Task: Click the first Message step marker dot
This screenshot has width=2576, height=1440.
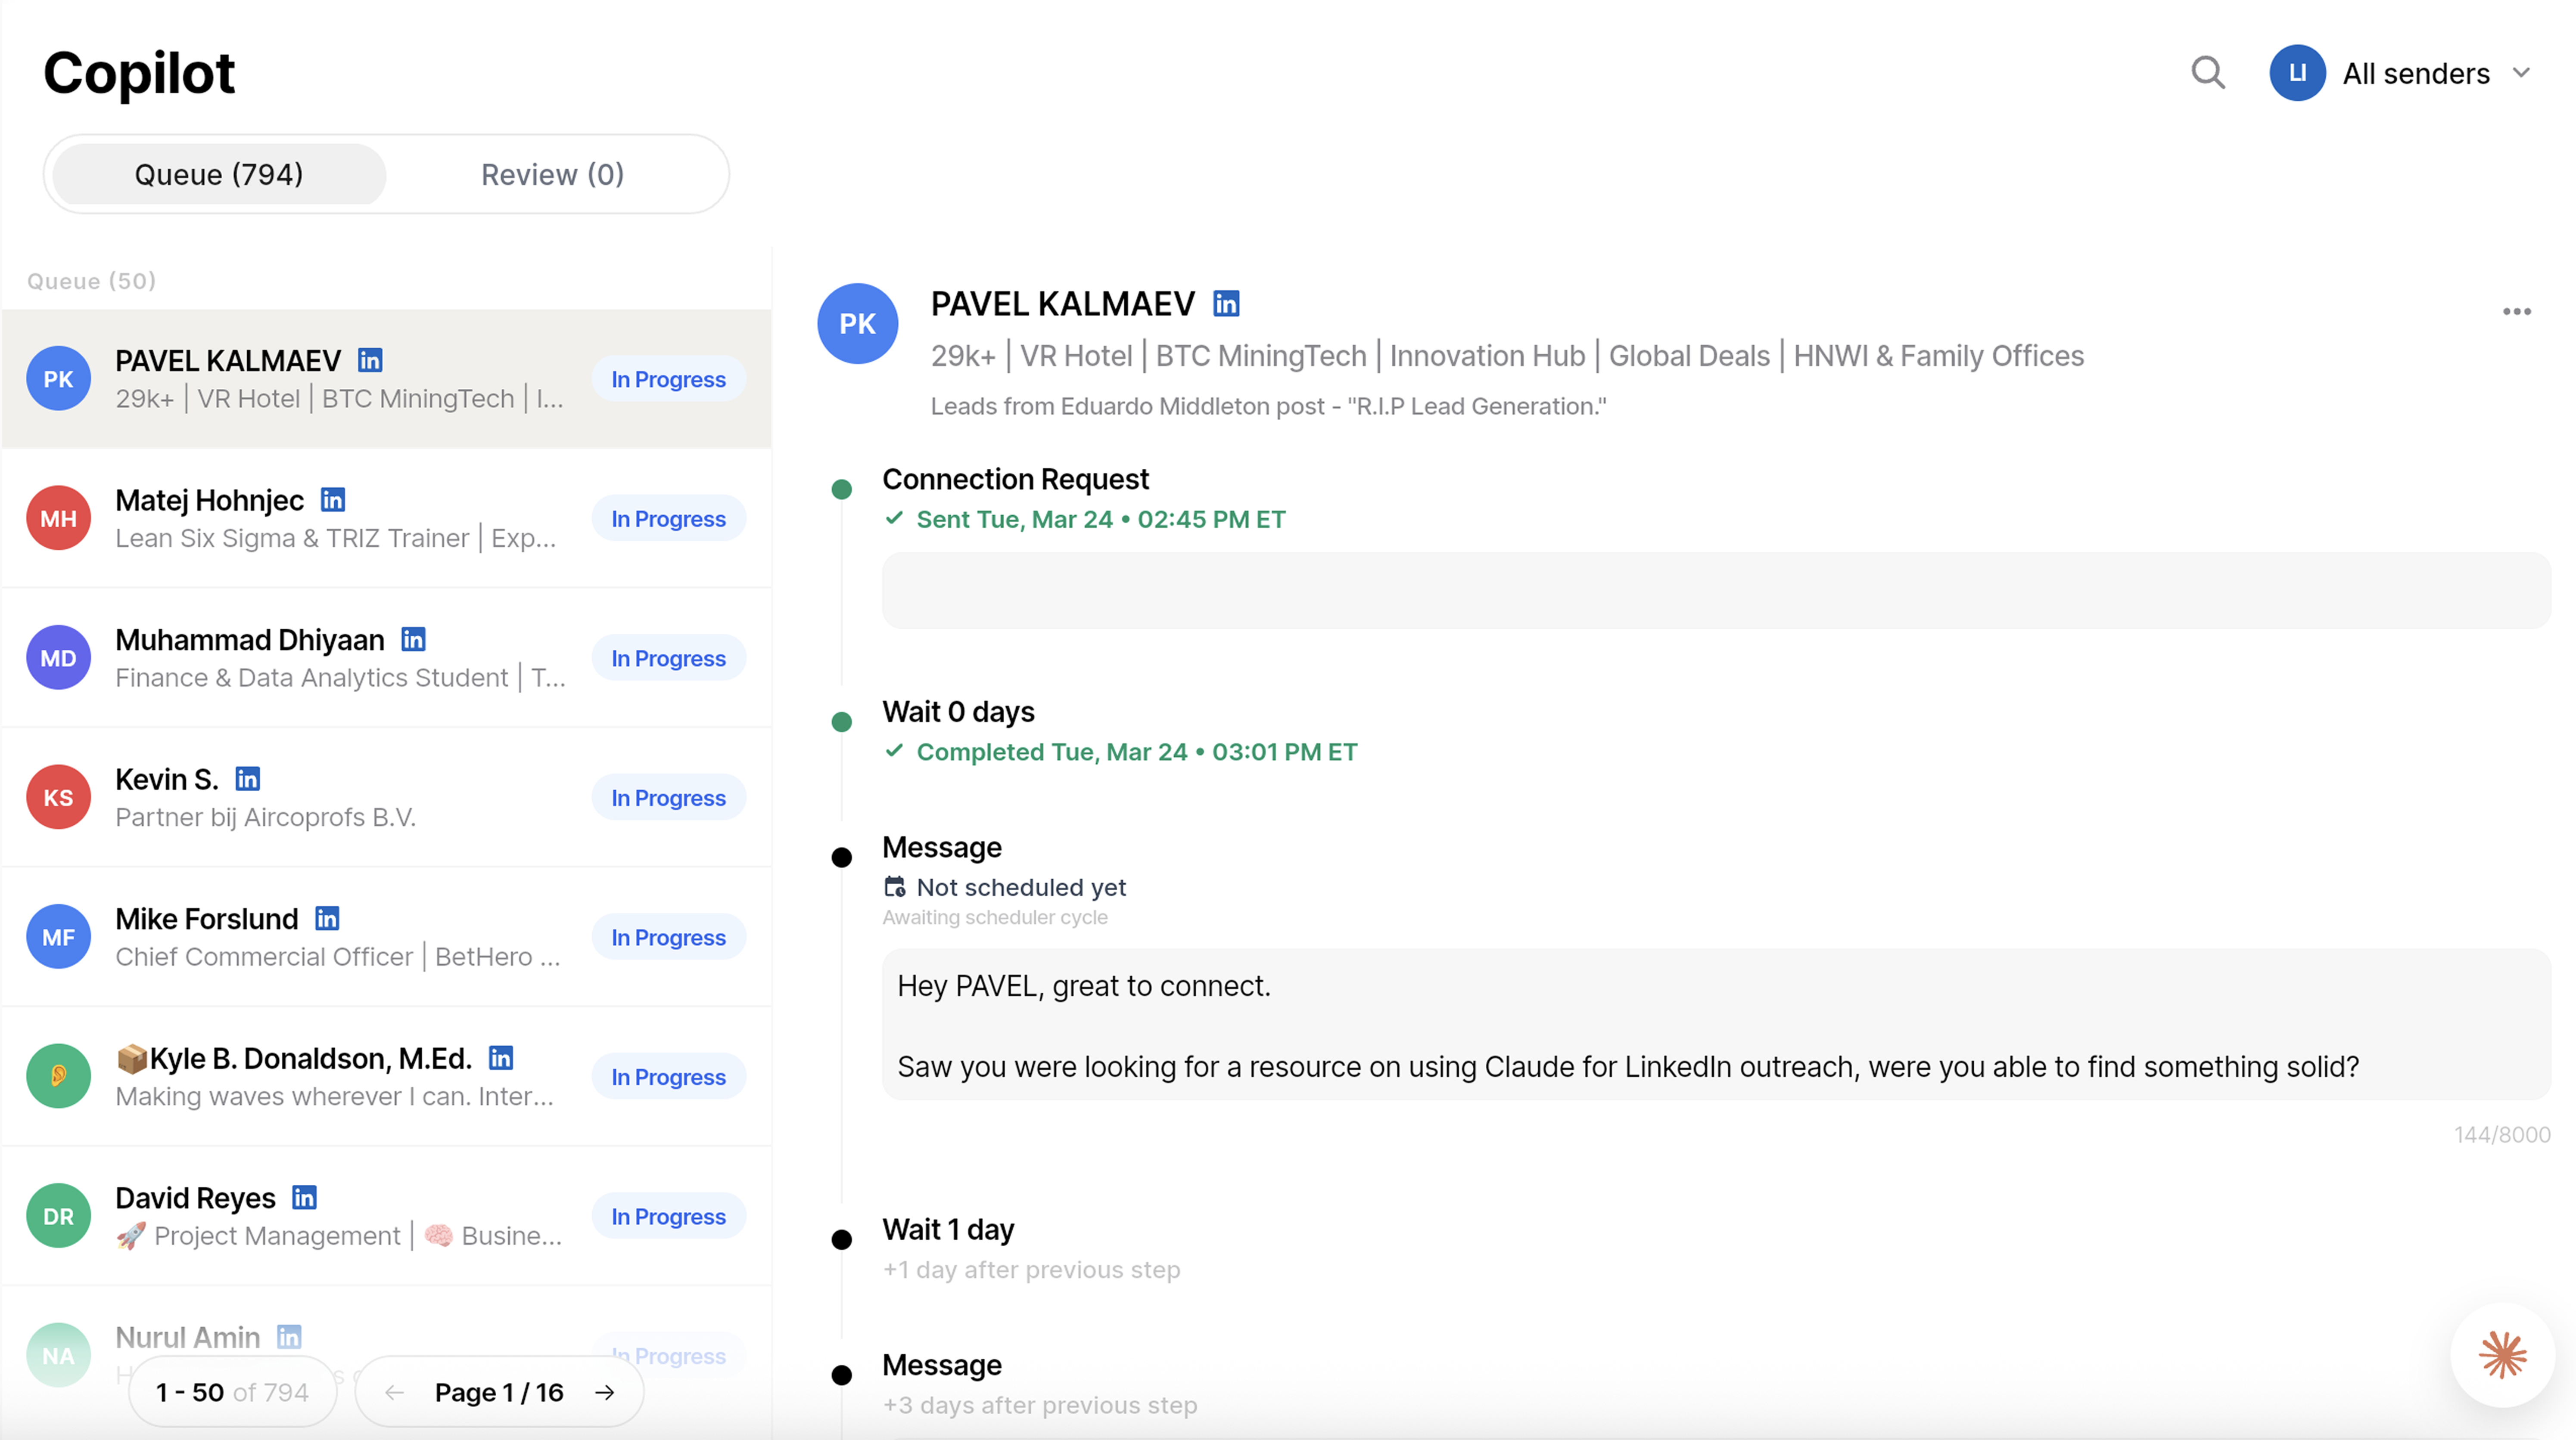Action: [x=842, y=858]
